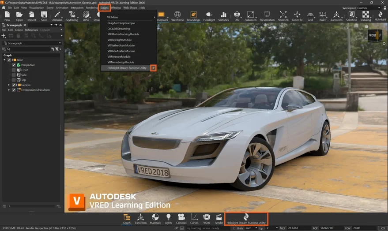
Task: Toggle the Perspective camera checkbox
Action: coord(14,65)
